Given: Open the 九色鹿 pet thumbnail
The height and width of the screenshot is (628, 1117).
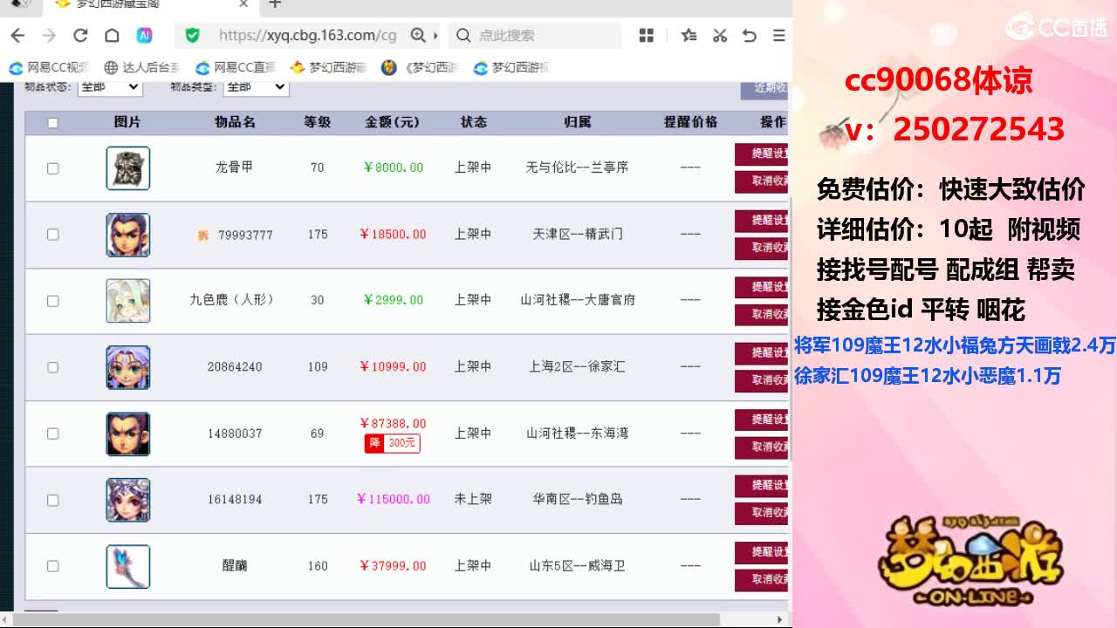Looking at the screenshot, I should point(128,301).
